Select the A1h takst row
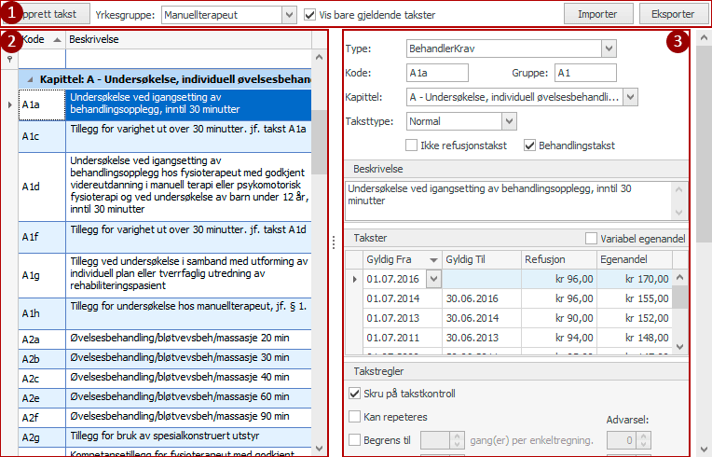712x457 pixels. [165, 313]
